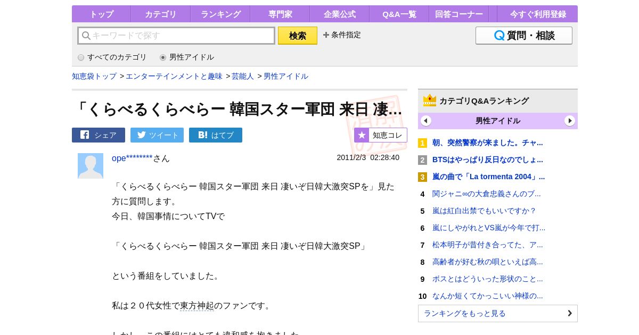Viewport: 639px width, 335px height.
Task: Open ranking item 高齢者が好む秋の唄
Action: (488, 262)
